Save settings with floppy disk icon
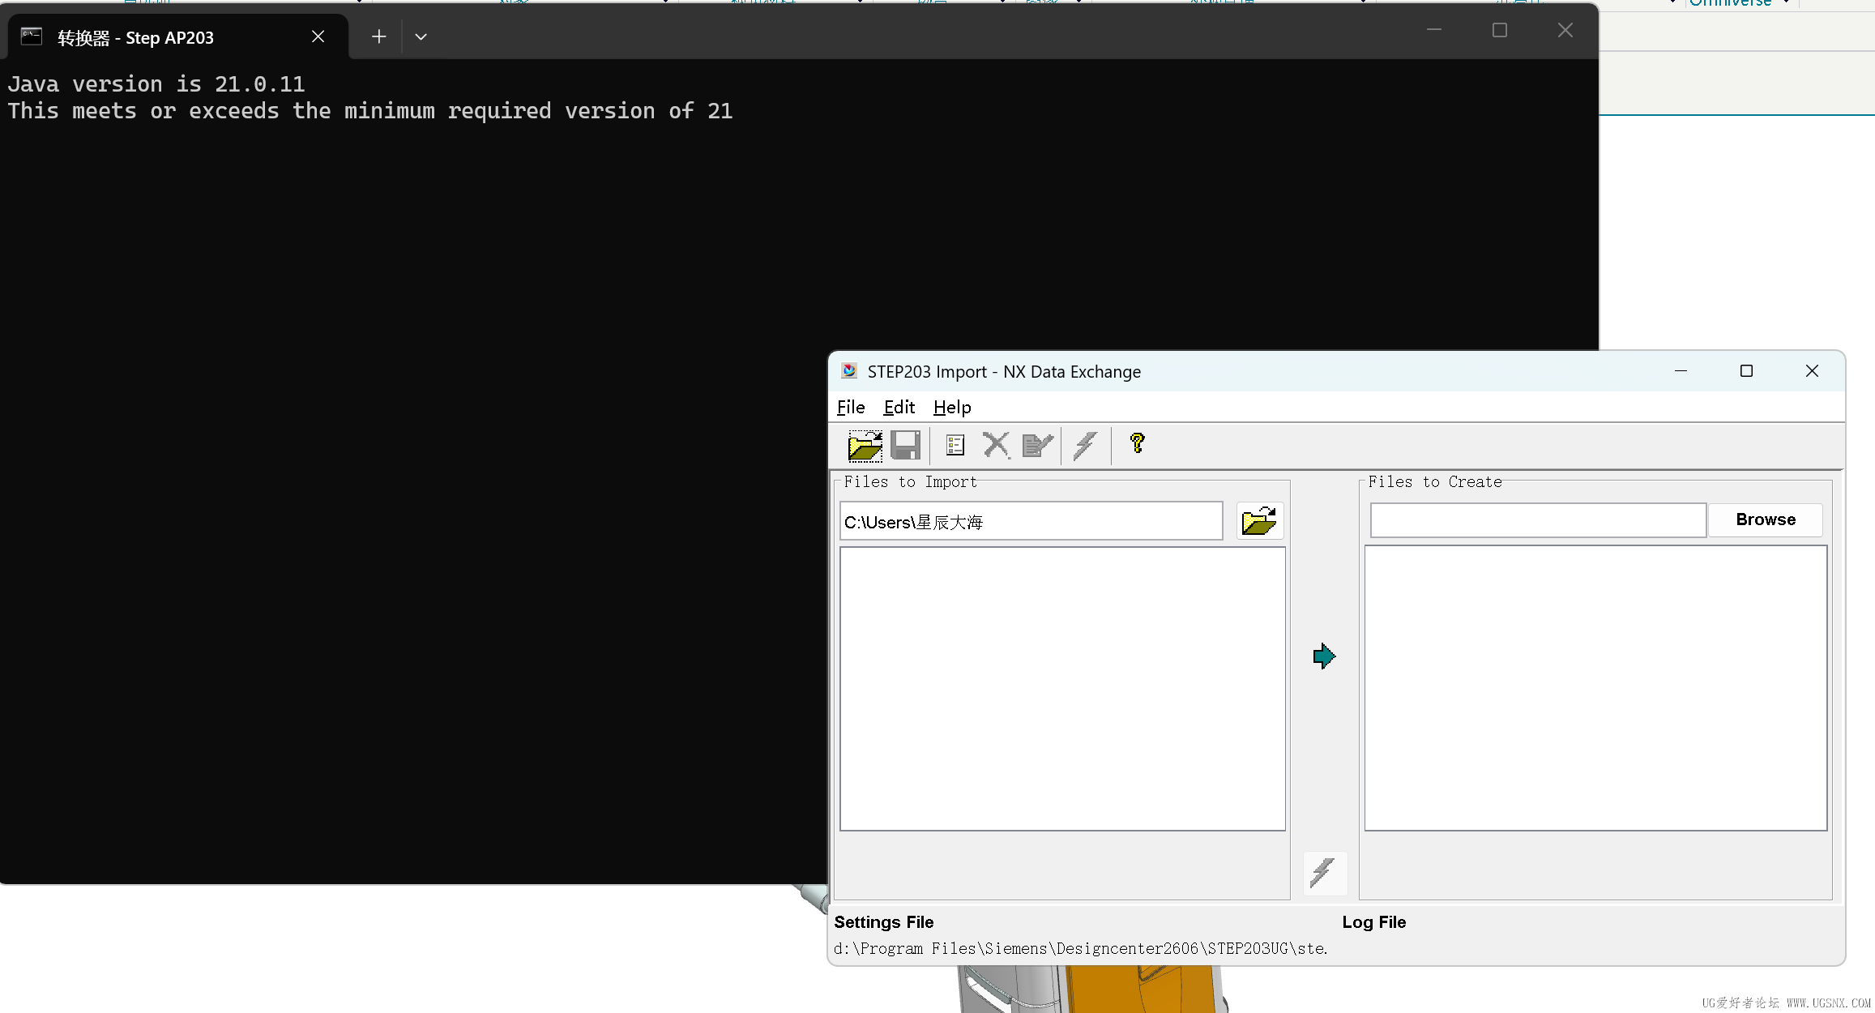The width and height of the screenshot is (1875, 1013). pos(905,446)
